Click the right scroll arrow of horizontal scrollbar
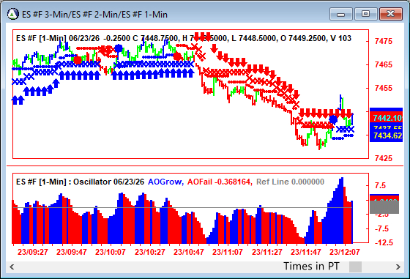Image resolution: width=410 pixels, height=279 pixels. point(398,267)
